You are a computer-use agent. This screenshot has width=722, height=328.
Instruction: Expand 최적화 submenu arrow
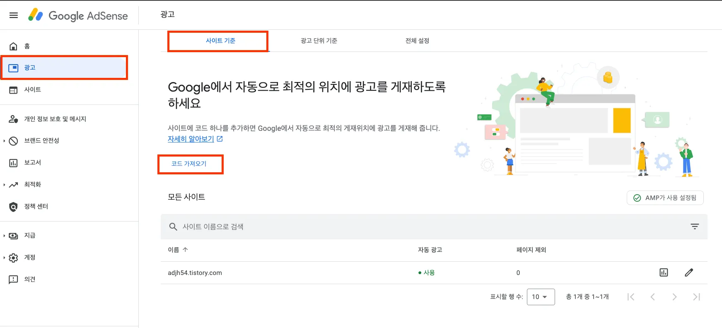click(4, 185)
